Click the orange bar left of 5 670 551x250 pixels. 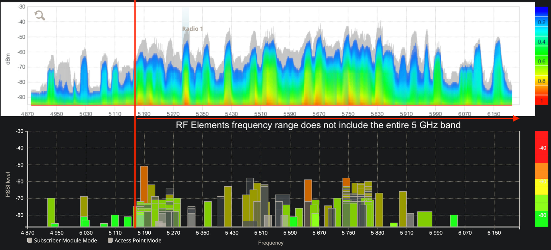click(308, 190)
